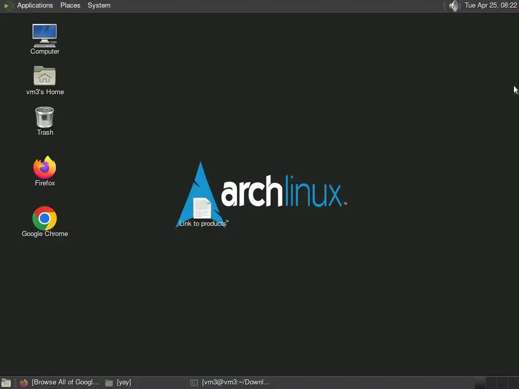
Task: Open the System menu
Action: (x=99, y=5)
